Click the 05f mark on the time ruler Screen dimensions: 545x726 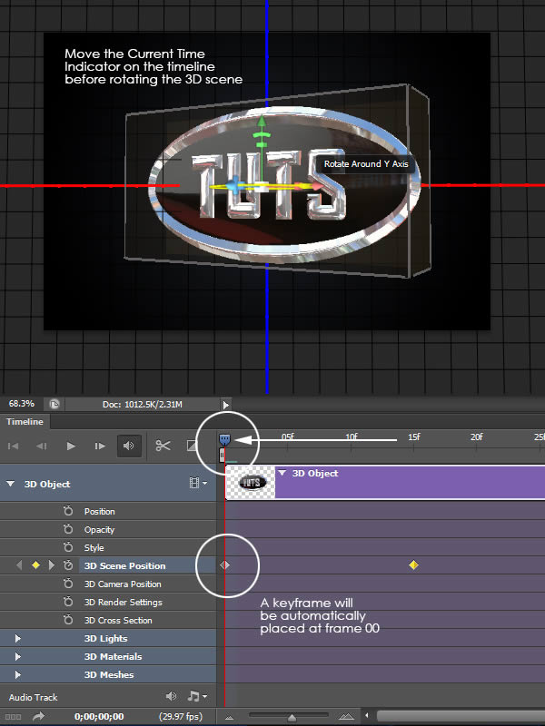(x=287, y=437)
